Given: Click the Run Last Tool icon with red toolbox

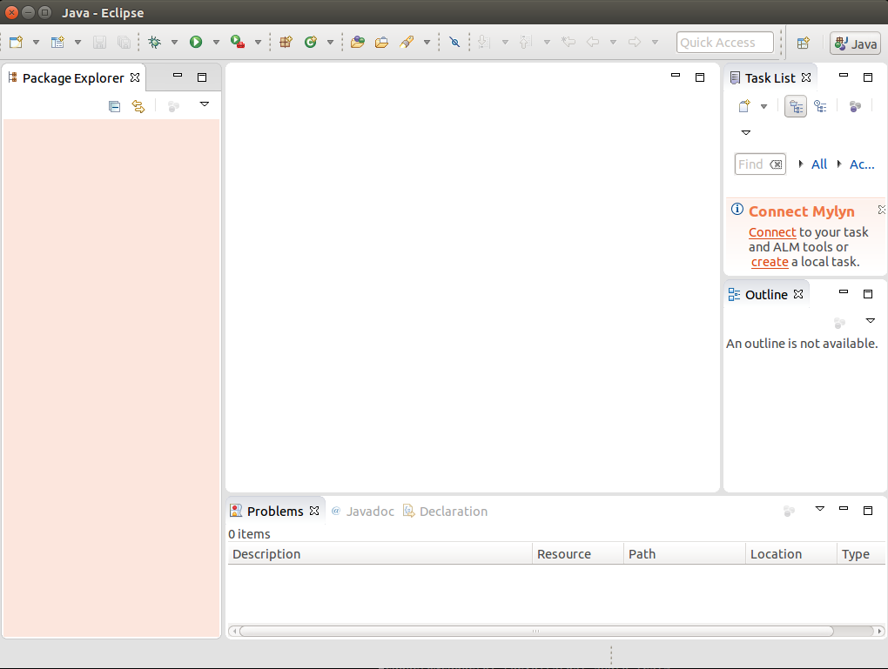Looking at the screenshot, I should click(238, 42).
